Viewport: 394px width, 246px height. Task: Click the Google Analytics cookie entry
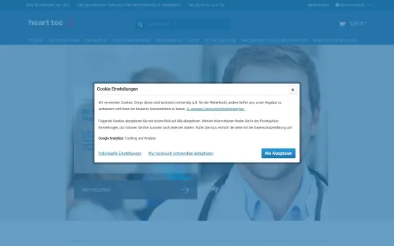pos(127,138)
